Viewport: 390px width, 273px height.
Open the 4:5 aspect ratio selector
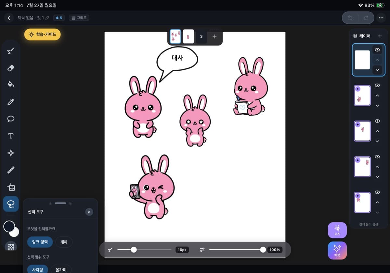59,18
